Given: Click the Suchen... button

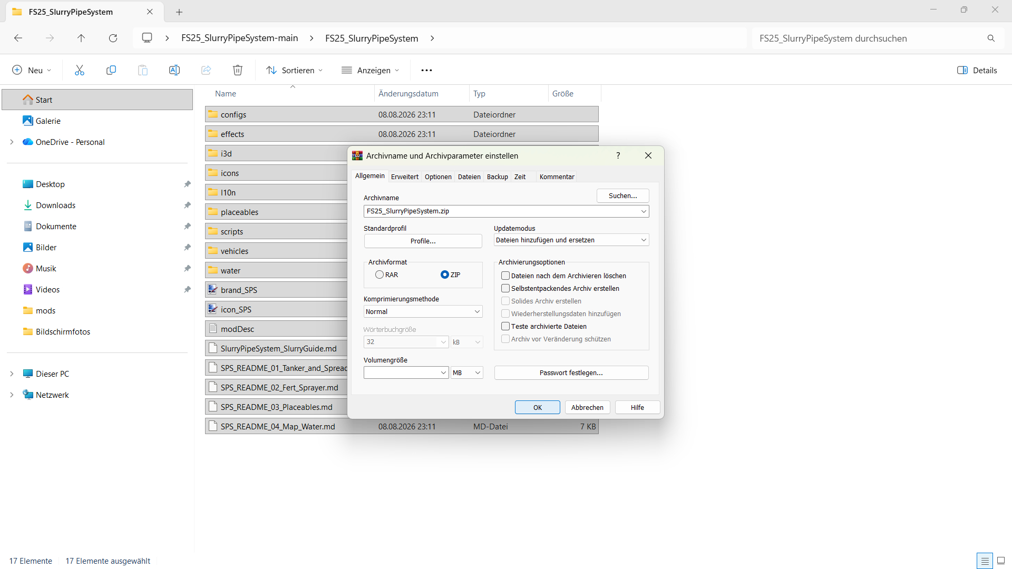Looking at the screenshot, I should tap(622, 195).
